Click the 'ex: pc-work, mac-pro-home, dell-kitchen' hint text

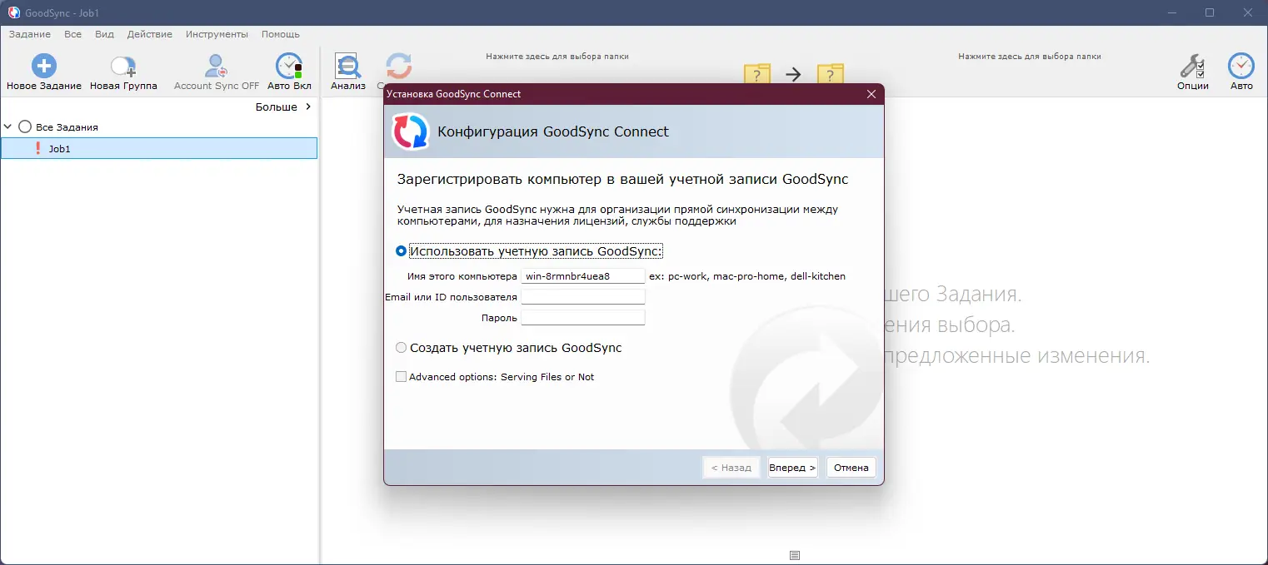pos(747,276)
